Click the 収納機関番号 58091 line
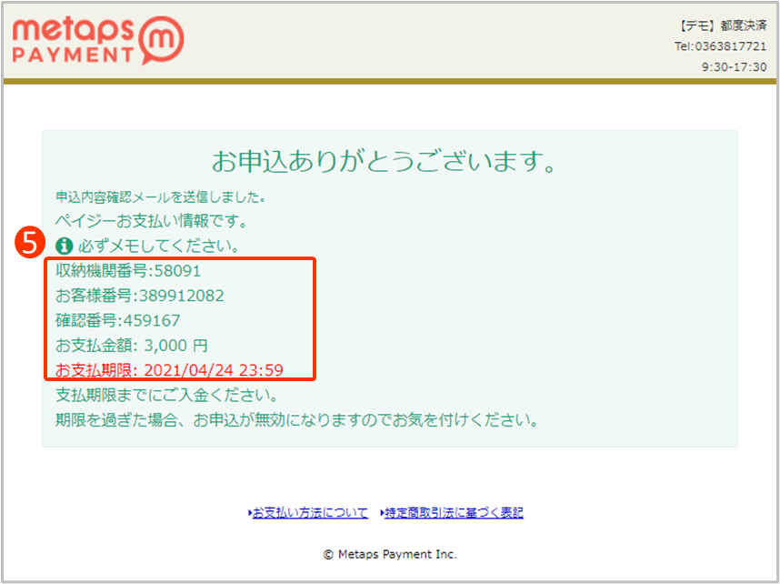This screenshot has width=780, height=584. tap(128, 270)
